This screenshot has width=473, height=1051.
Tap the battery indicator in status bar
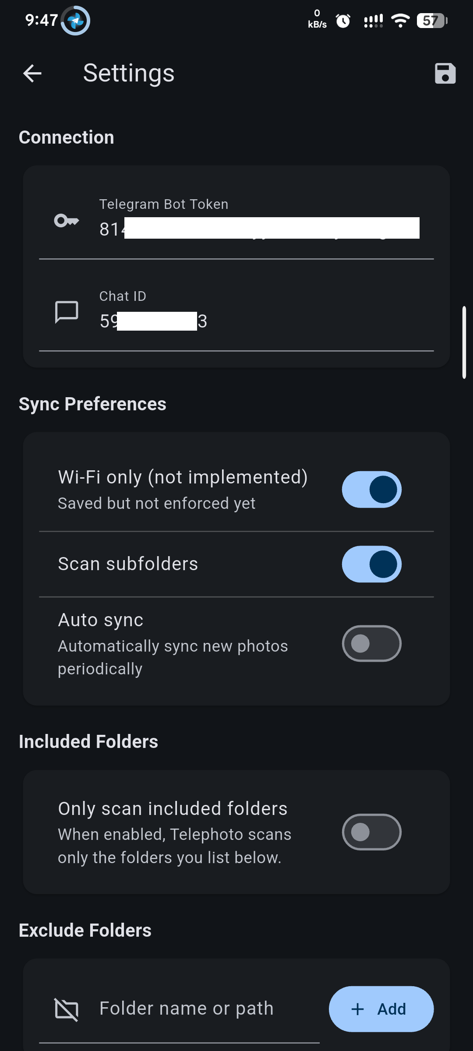432,21
